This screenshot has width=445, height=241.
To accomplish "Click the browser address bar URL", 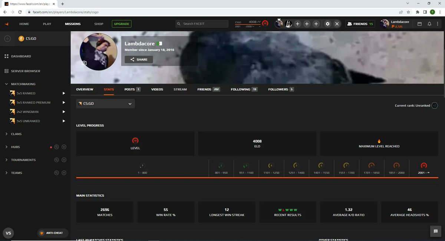I will 66,12.
